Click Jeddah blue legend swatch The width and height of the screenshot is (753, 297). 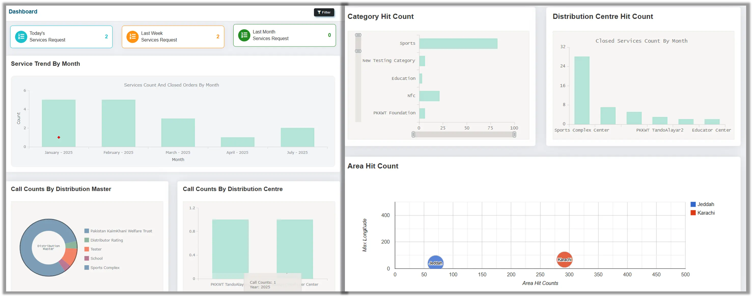pyautogui.click(x=693, y=204)
